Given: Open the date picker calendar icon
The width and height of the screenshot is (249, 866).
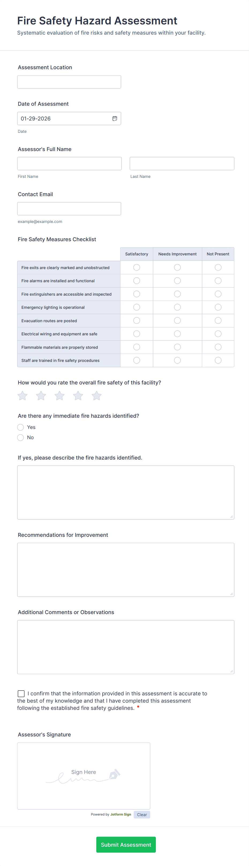Looking at the screenshot, I should coord(114,118).
